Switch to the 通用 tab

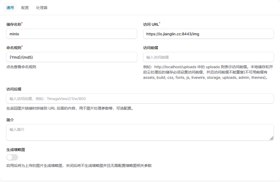tap(10, 8)
